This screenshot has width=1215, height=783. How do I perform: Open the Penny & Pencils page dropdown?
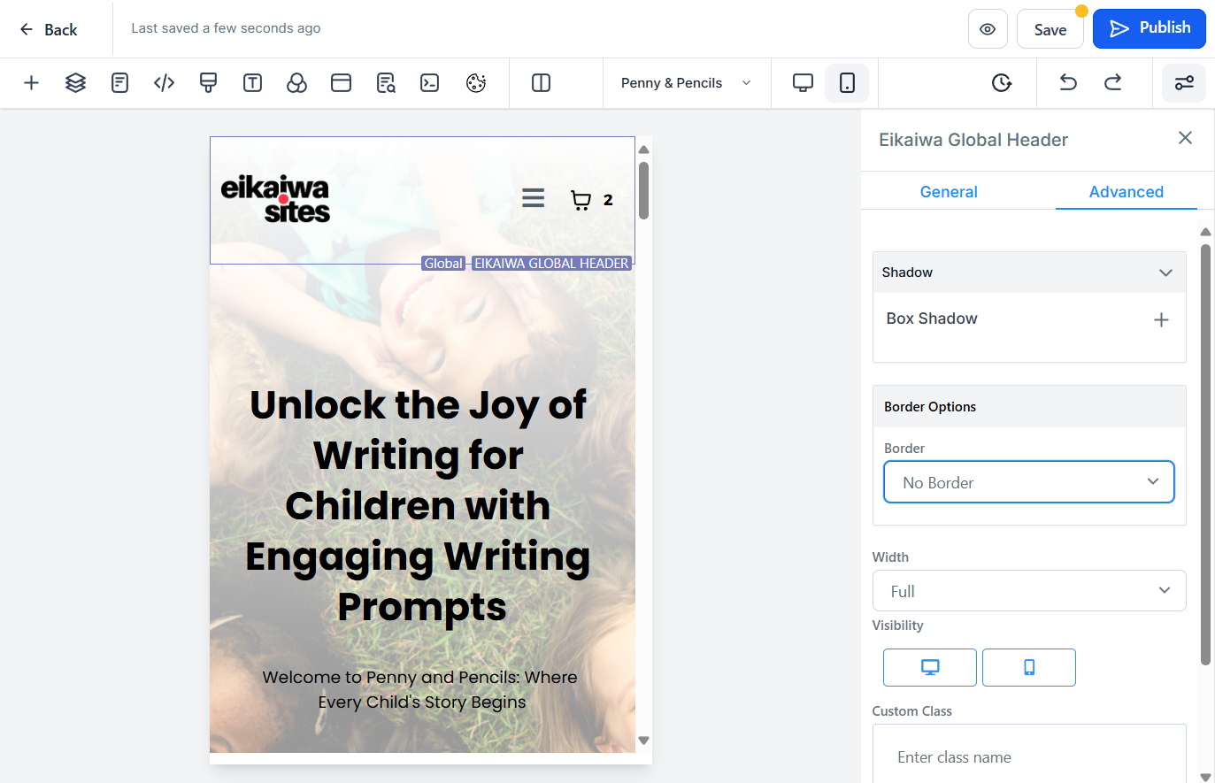tap(687, 83)
